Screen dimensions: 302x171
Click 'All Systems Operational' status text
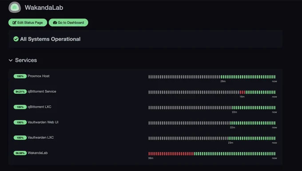click(50, 39)
